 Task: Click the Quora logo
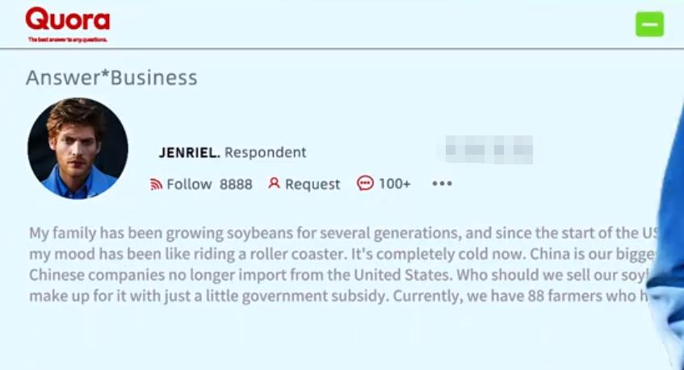[x=67, y=20]
